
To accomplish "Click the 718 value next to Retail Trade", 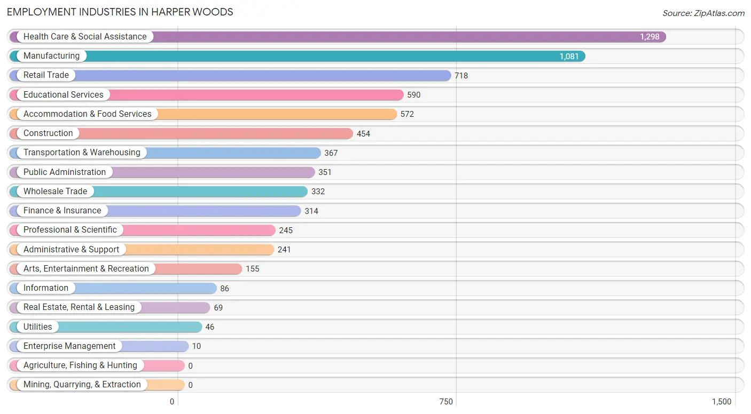I will (x=461, y=76).
